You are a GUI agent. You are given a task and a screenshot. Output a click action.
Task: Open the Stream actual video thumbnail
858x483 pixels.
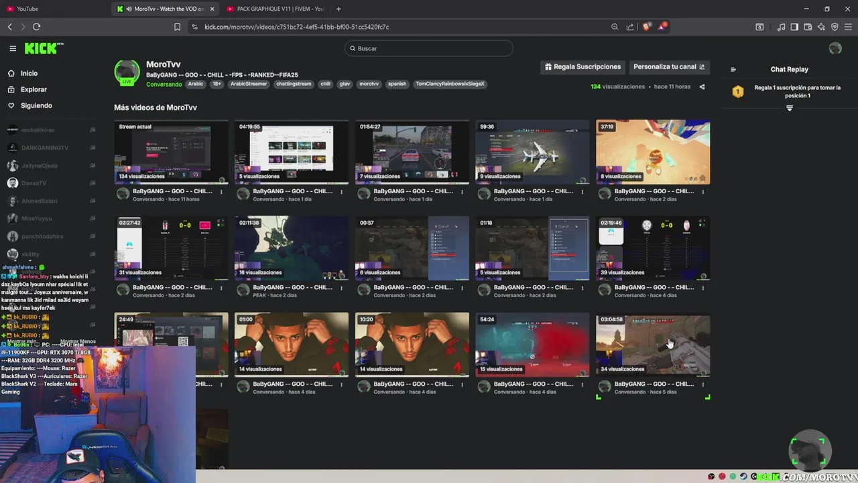tap(171, 152)
